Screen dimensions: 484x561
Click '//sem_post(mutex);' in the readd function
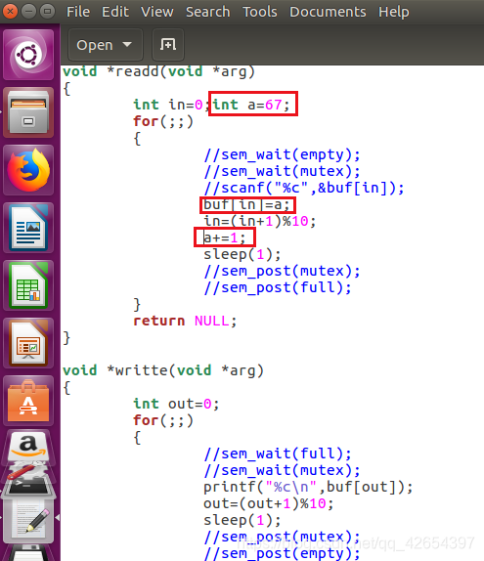point(282,271)
